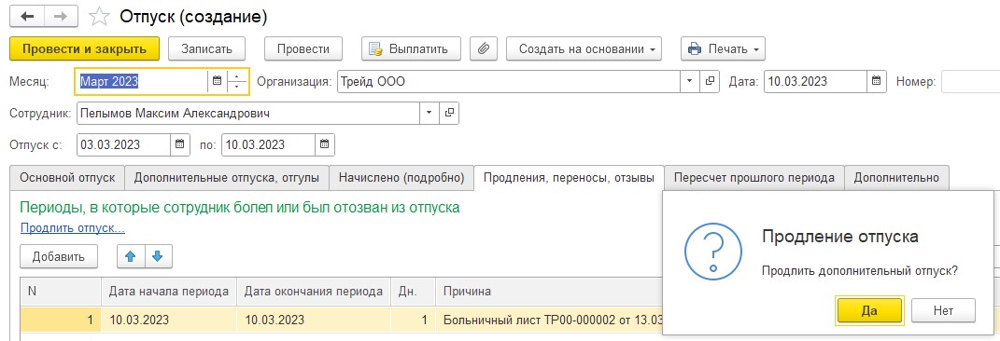The height and width of the screenshot is (341, 1000).
Task: Adjust the month with the Месяц stepper
Action: point(236,81)
